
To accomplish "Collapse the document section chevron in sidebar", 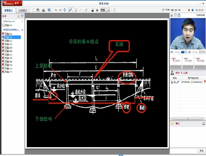I will (22, 30).
